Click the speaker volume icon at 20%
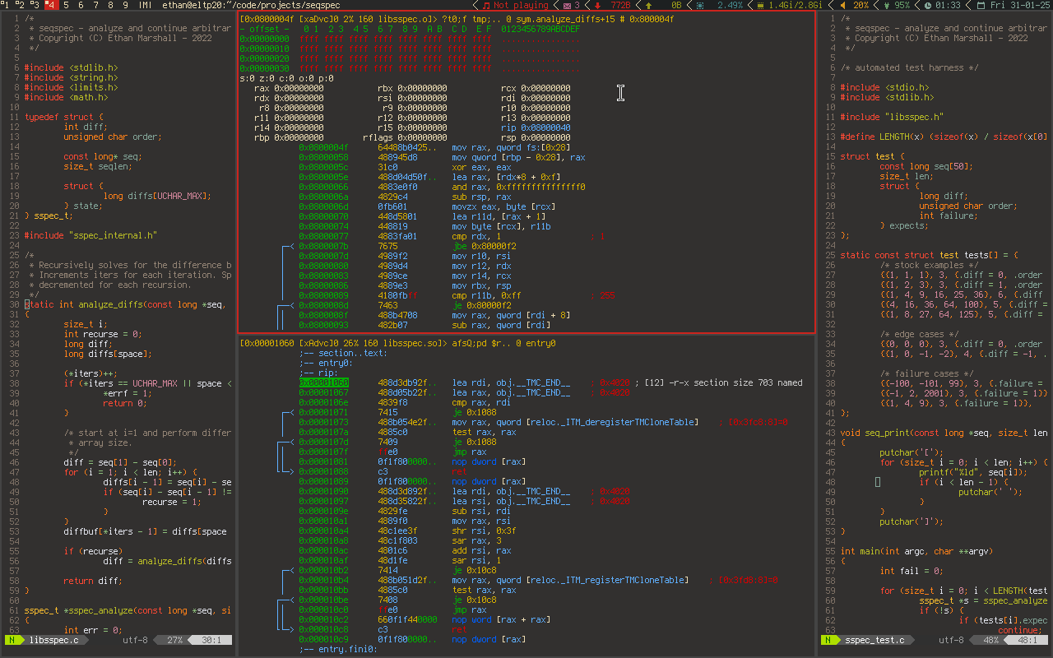 [844, 5]
